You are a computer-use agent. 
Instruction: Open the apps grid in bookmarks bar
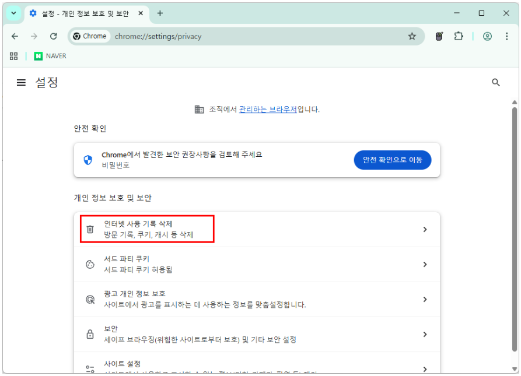pyautogui.click(x=14, y=56)
